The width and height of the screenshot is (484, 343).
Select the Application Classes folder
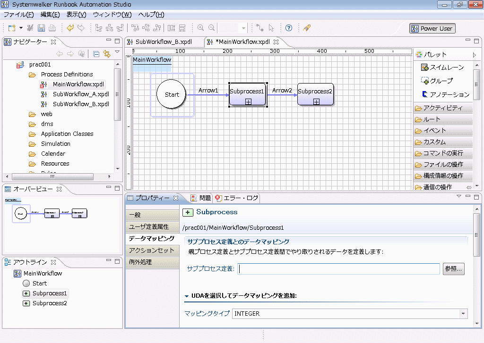coord(67,134)
